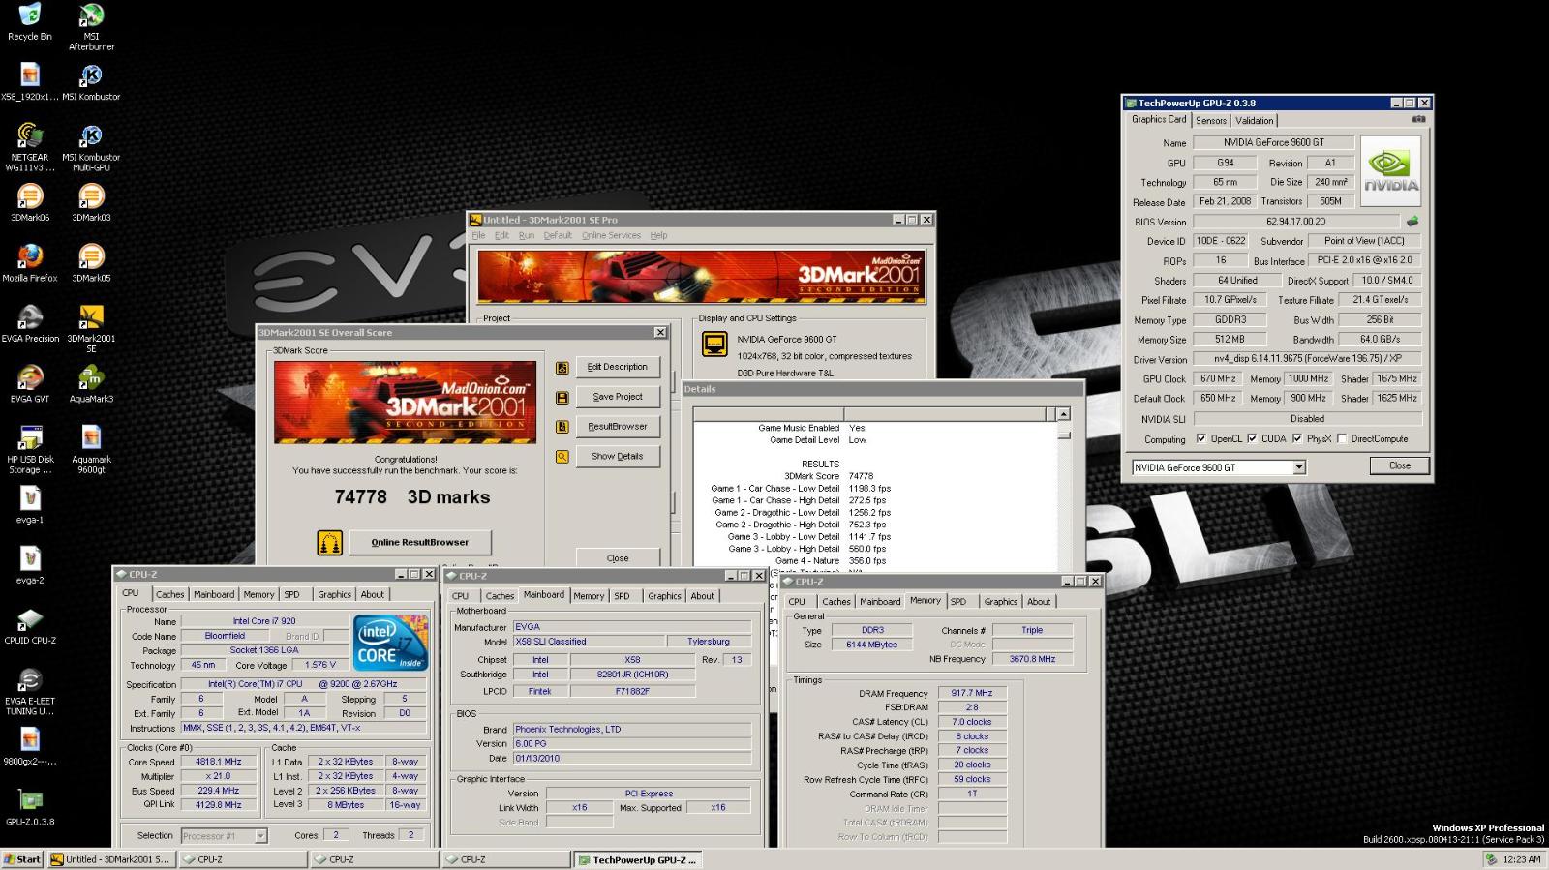Click the Show Details magnifier icon

click(562, 457)
